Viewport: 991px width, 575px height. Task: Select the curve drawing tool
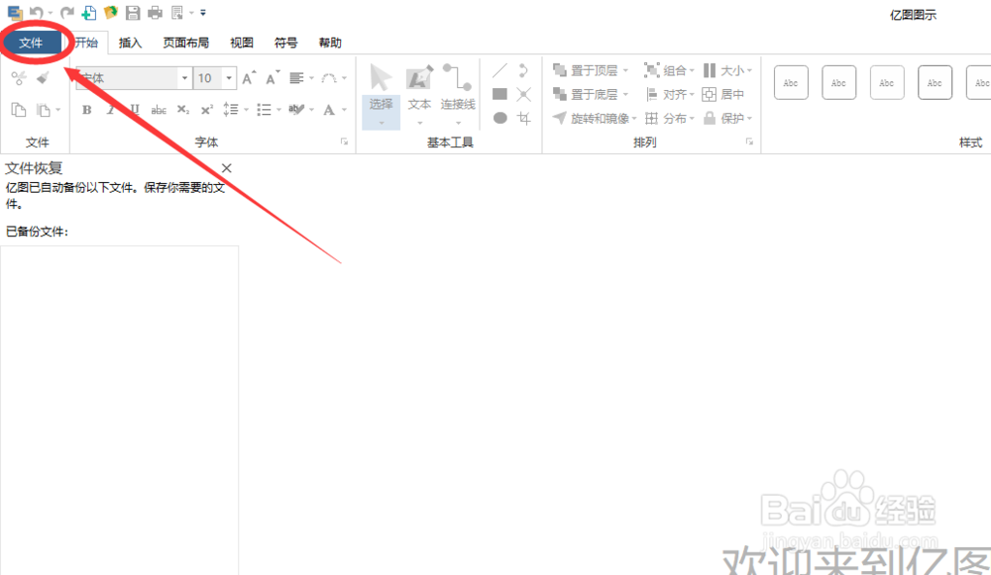point(523,70)
